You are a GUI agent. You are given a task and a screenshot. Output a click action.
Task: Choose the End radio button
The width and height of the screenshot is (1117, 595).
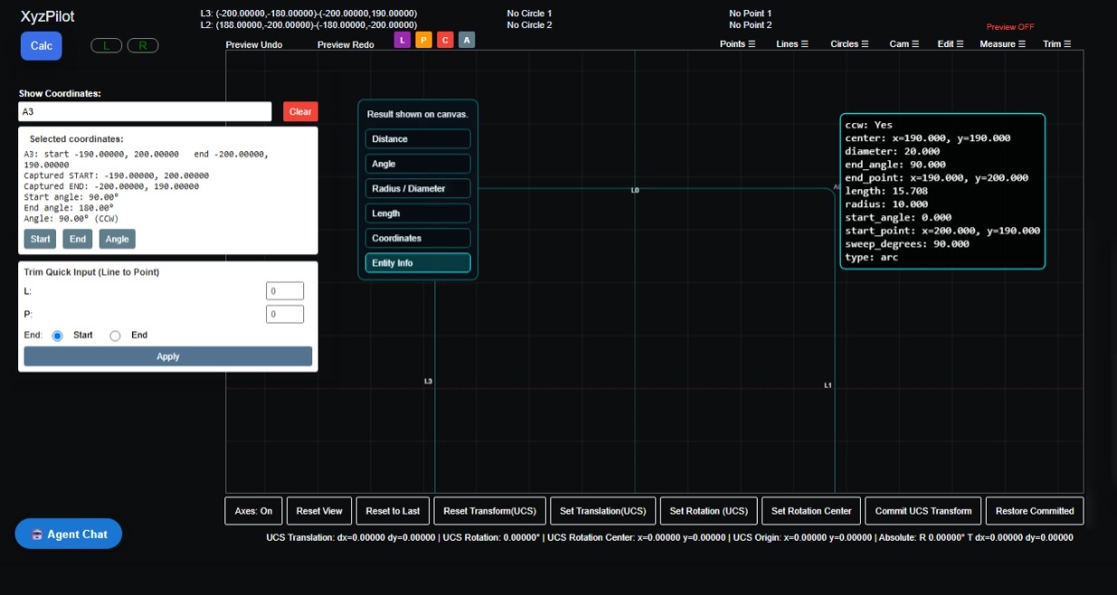click(115, 335)
